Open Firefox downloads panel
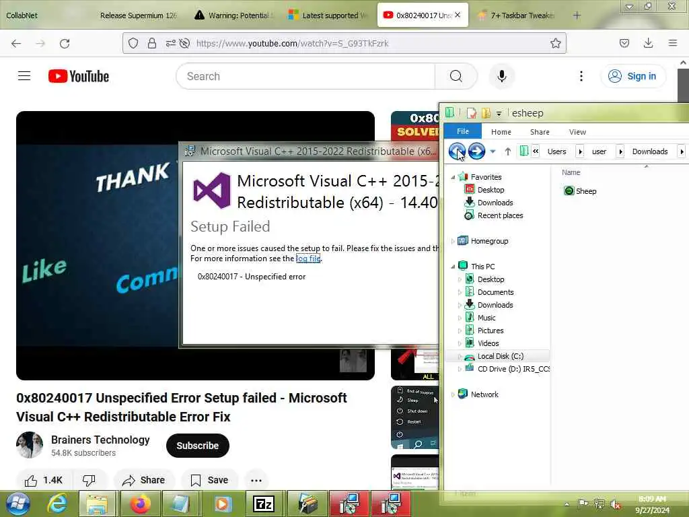This screenshot has width=689, height=517. coord(648,43)
